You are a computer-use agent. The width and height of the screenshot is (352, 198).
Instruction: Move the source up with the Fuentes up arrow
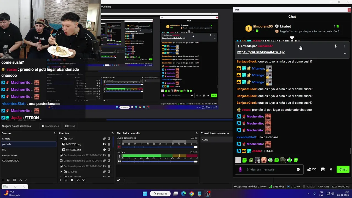[x=78, y=180]
